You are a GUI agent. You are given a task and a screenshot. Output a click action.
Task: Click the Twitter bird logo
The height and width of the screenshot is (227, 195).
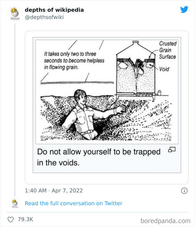pos(184,10)
